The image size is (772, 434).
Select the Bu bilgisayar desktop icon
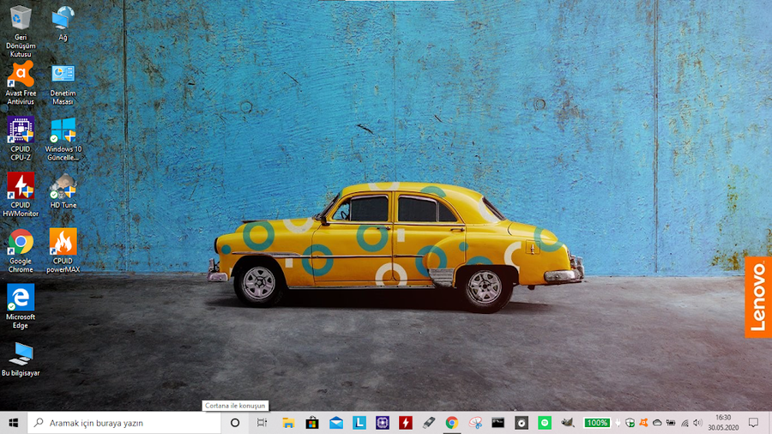point(21,353)
